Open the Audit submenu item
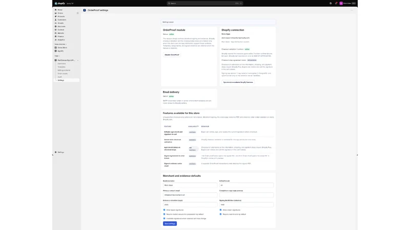The width and height of the screenshot is (410, 230). click(x=59, y=77)
